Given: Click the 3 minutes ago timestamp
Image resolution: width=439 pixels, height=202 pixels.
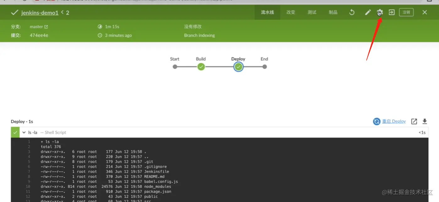Looking at the screenshot, I should pos(118,35).
